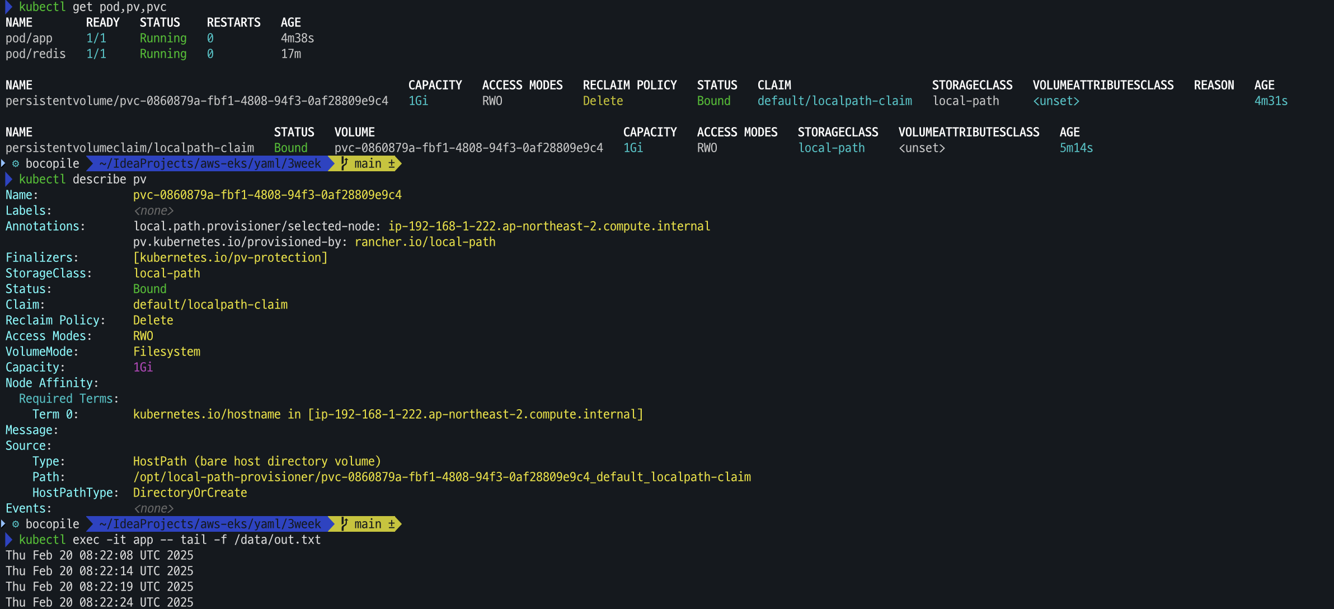Click the 'Thu Feb 20 08:22:19 UTC 2025' output line

[x=99, y=587]
